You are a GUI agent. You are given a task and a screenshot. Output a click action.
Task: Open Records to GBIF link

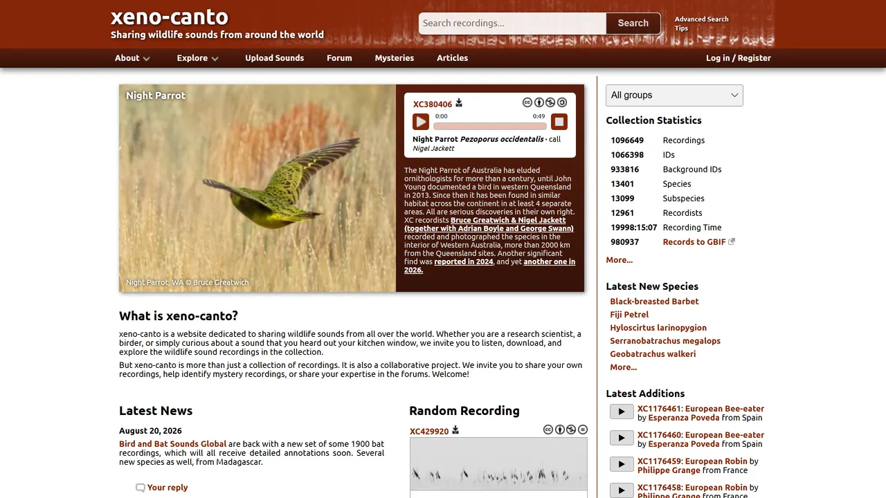tap(694, 242)
